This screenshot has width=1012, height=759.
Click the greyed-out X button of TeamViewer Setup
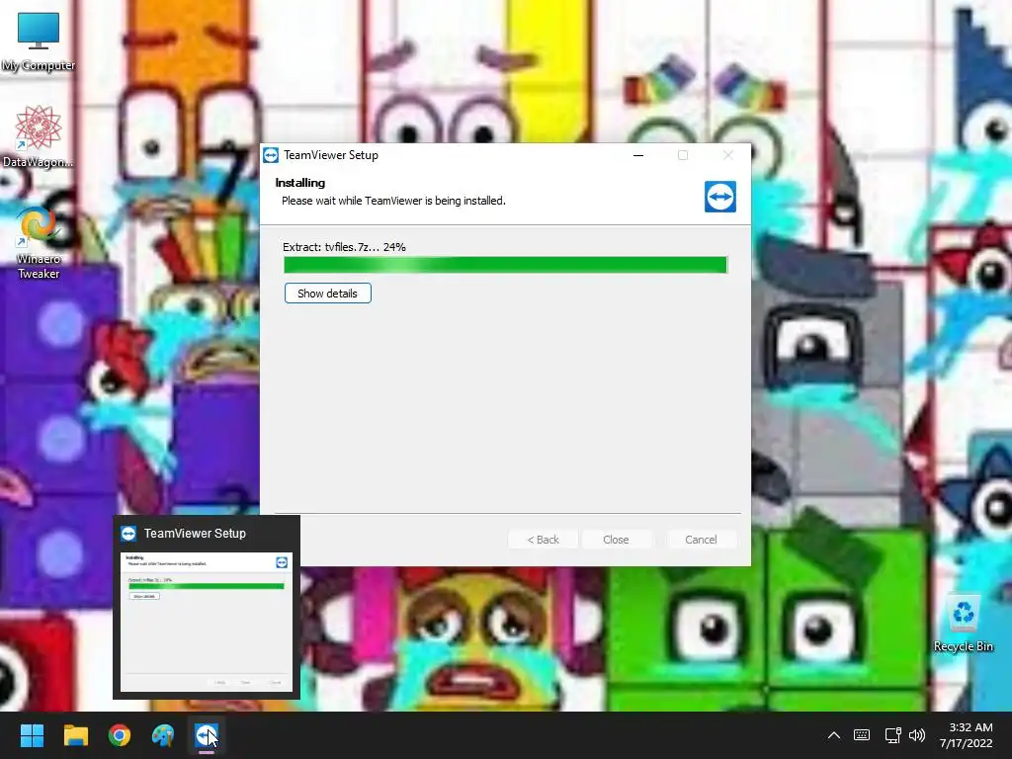728,155
